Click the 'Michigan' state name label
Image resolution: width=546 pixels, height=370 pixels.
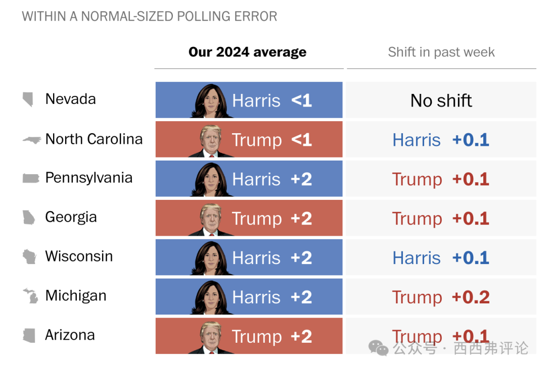(x=76, y=296)
